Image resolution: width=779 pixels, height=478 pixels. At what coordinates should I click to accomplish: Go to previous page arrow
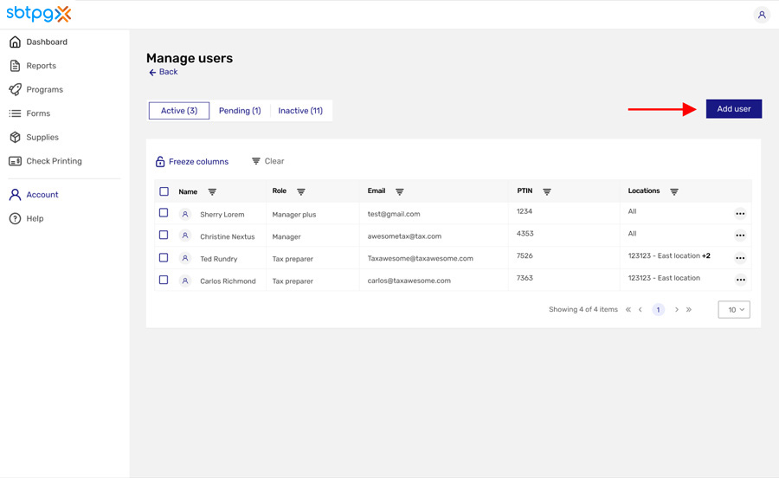click(641, 309)
